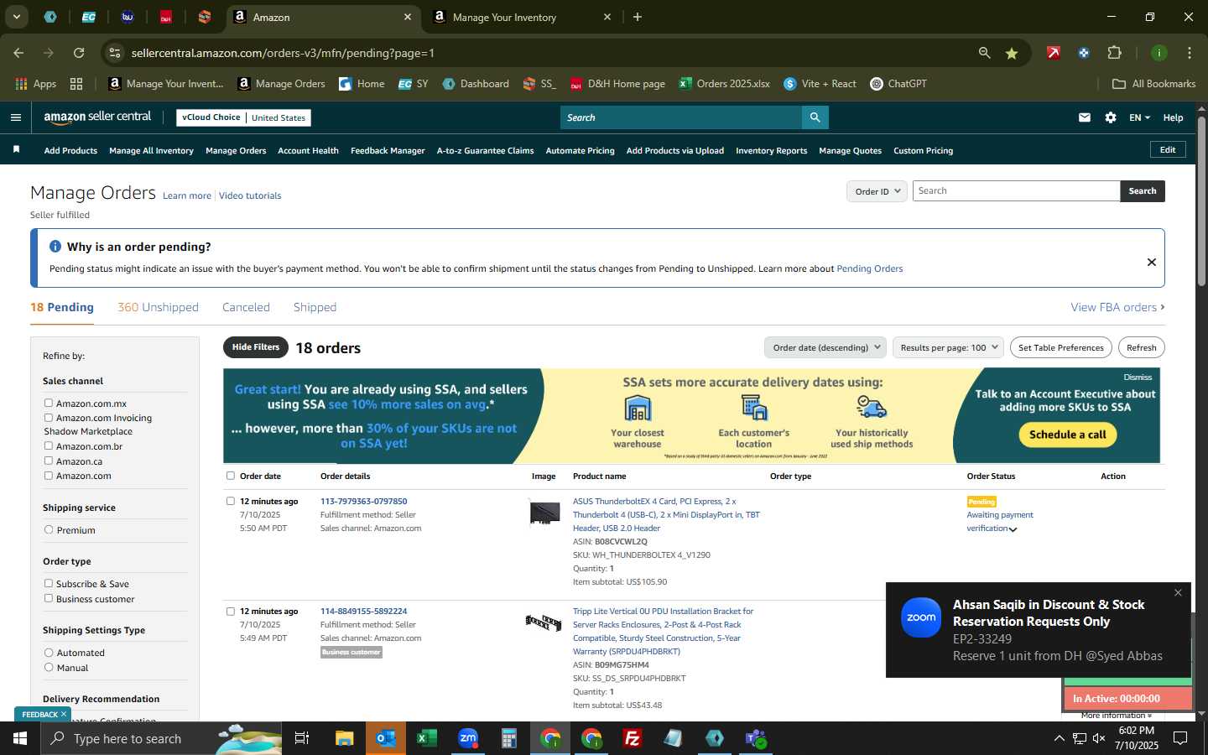
Task: Switch to the 360 Unshipped tab
Action: [x=158, y=307]
